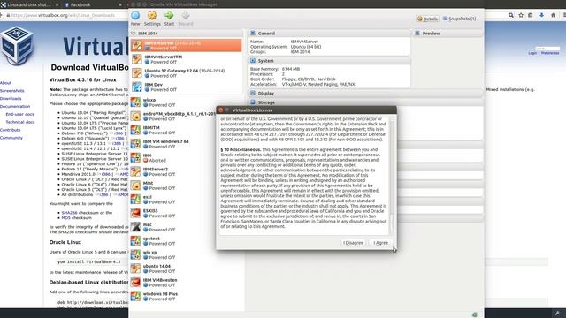Click I Agree in VirtualBox License dialog
The width and height of the screenshot is (566, 318).
[381, 243]
